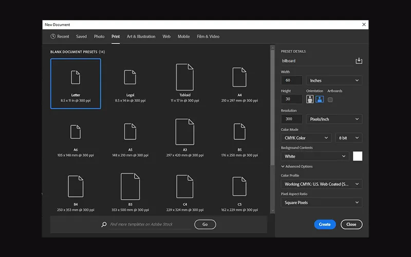
Task: Open the Pixels/Inch resolution unit dropdown
Action: tap(334, 119)
